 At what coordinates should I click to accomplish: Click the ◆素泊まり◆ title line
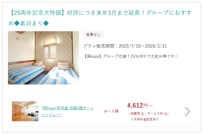click(x=29, y=23)
